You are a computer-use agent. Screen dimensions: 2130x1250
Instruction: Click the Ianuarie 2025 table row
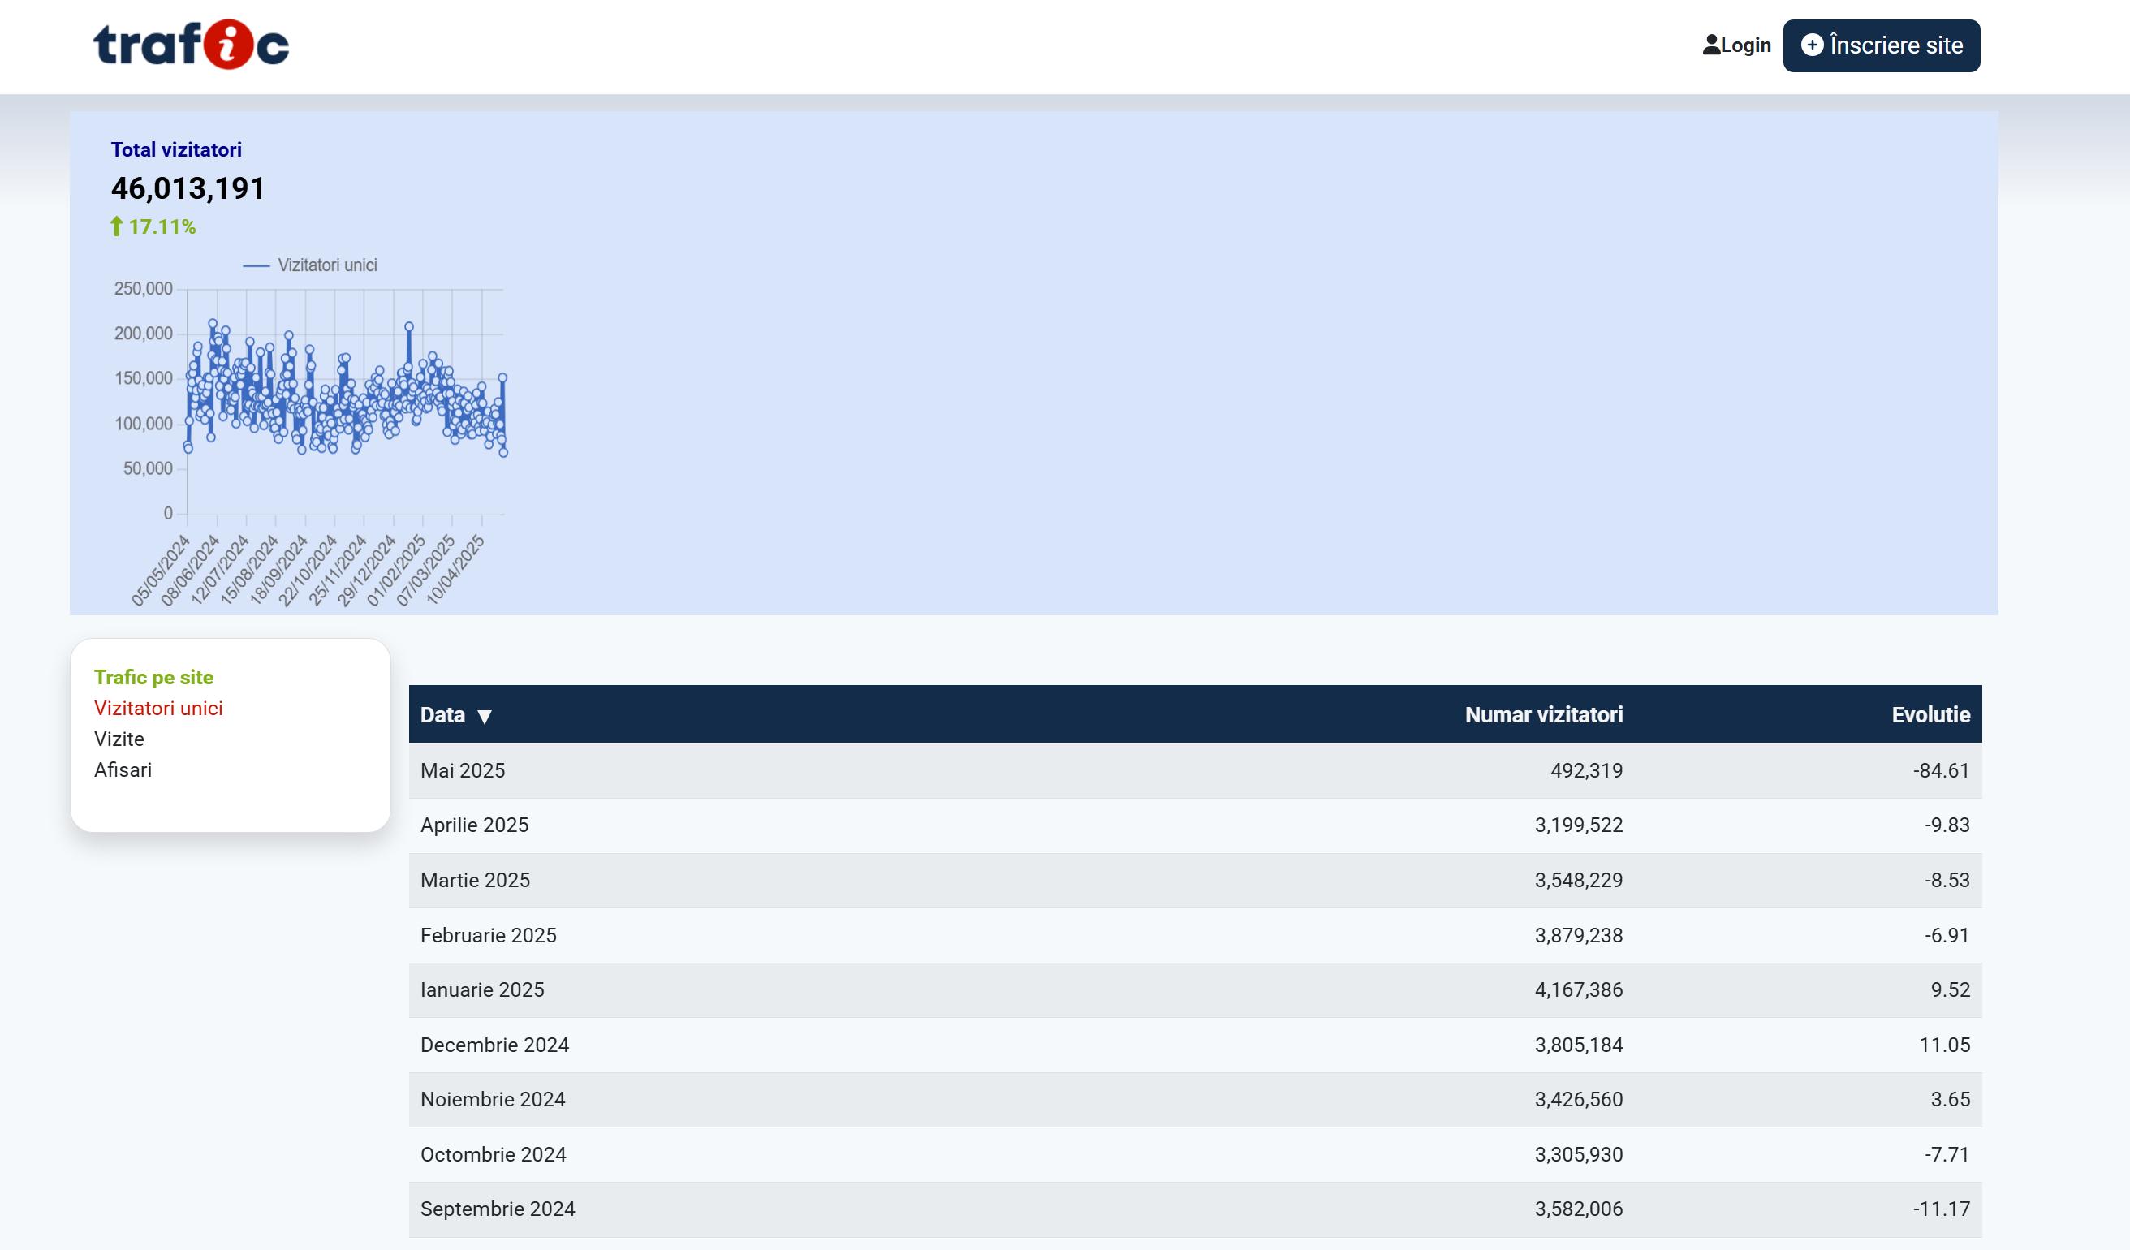(x=482, y=989)
